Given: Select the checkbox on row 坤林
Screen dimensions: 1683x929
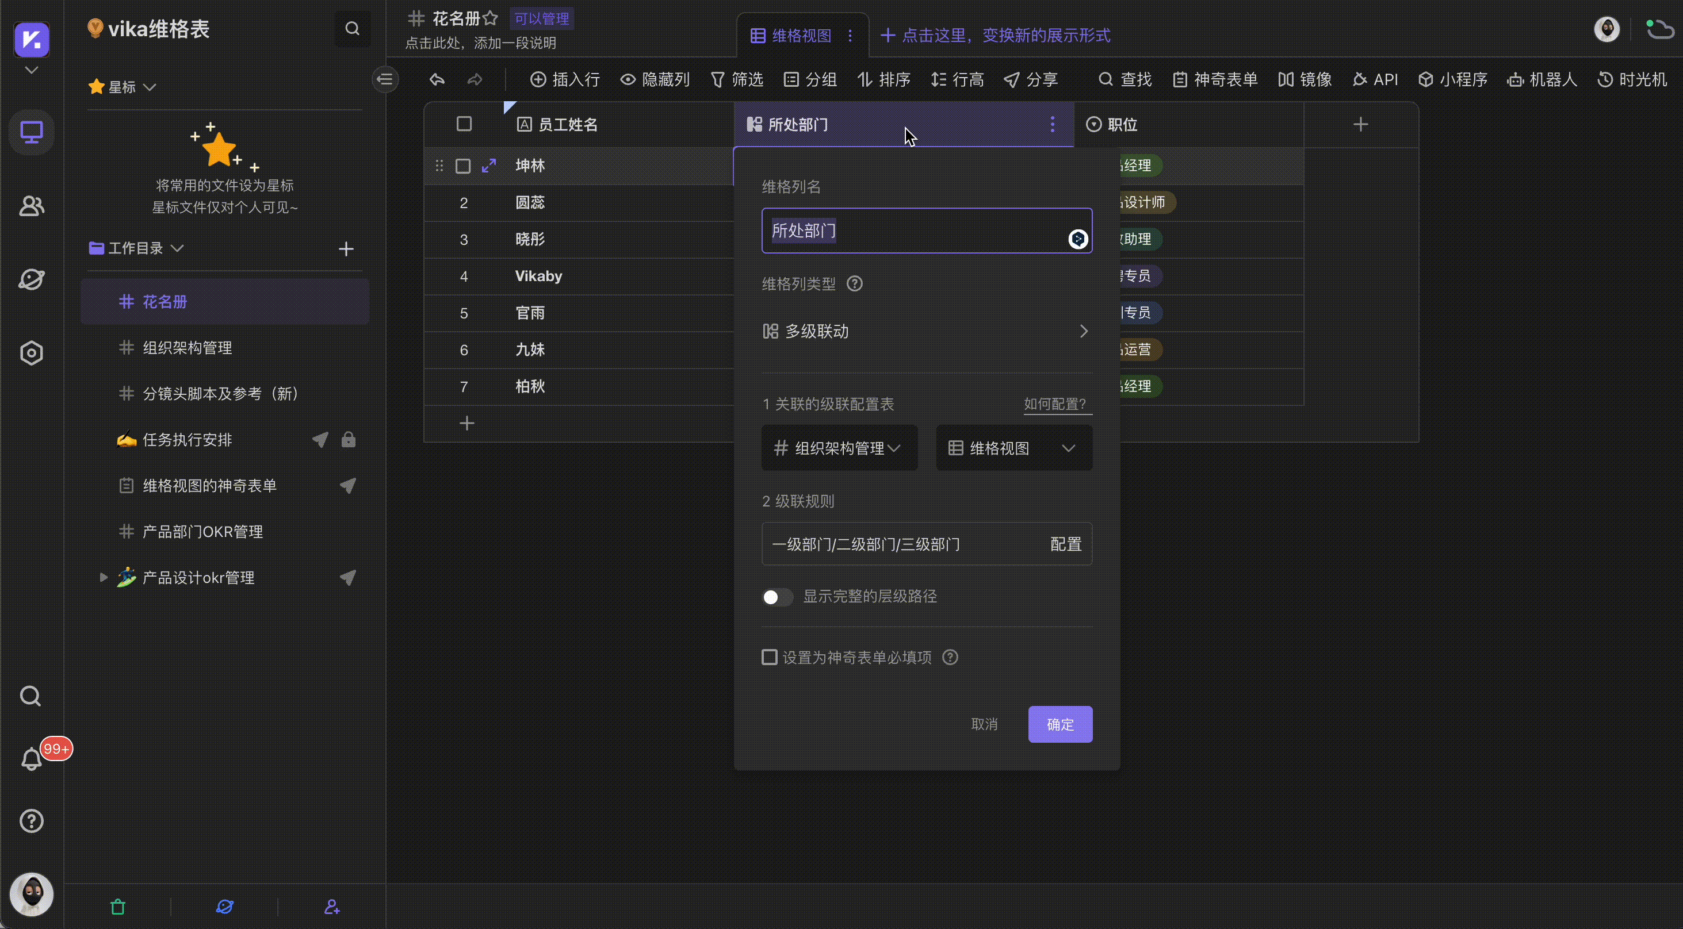Looking at the screenshot, I should [x=464, y=166].
